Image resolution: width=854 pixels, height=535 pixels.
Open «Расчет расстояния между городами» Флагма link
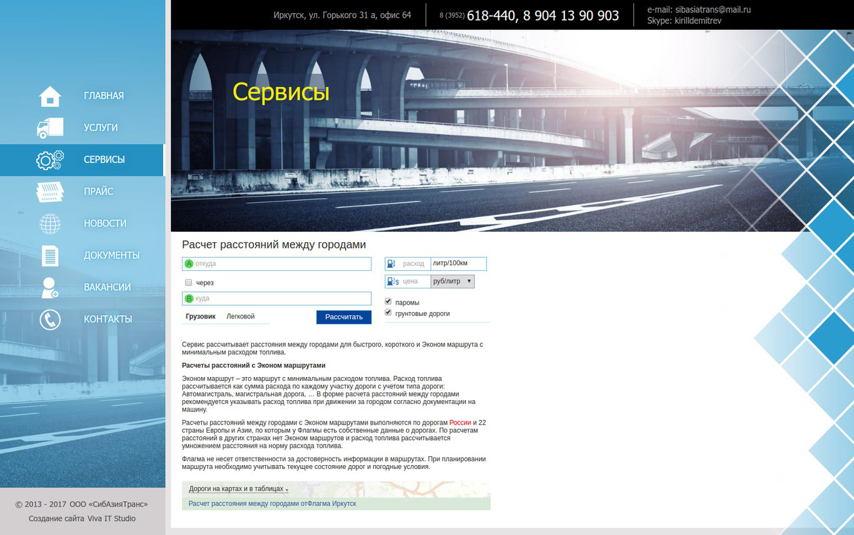[x=272, y=503]
